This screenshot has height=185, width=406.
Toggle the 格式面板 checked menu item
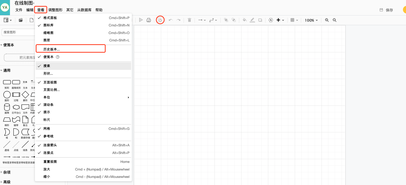click(83, 18)
